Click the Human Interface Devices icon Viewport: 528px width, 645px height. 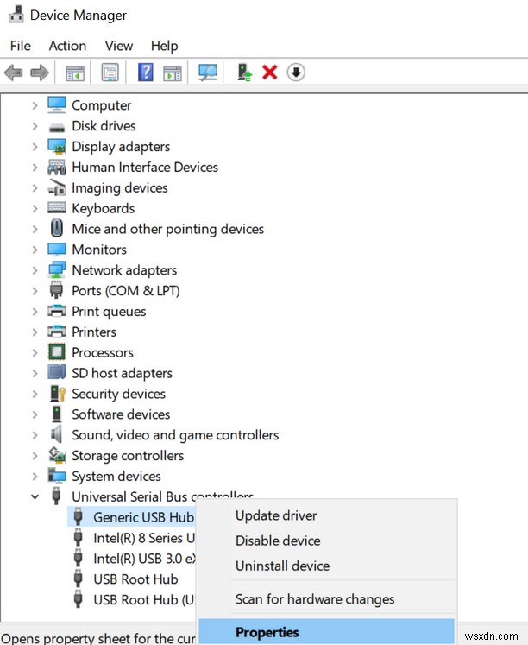click(x=57, y=167)
